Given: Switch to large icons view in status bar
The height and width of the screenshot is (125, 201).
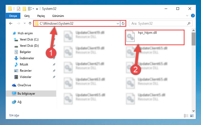Looking at the screenshot, I should (x=192, y=116).
